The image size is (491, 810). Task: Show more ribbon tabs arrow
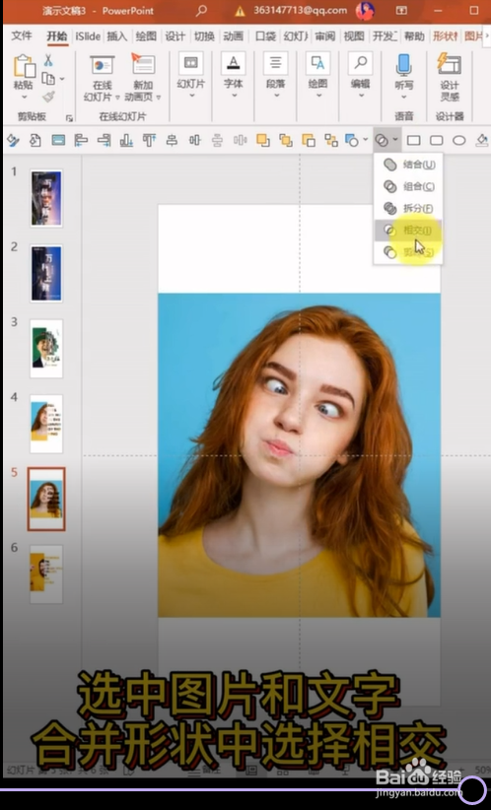[x=486, y=35]
